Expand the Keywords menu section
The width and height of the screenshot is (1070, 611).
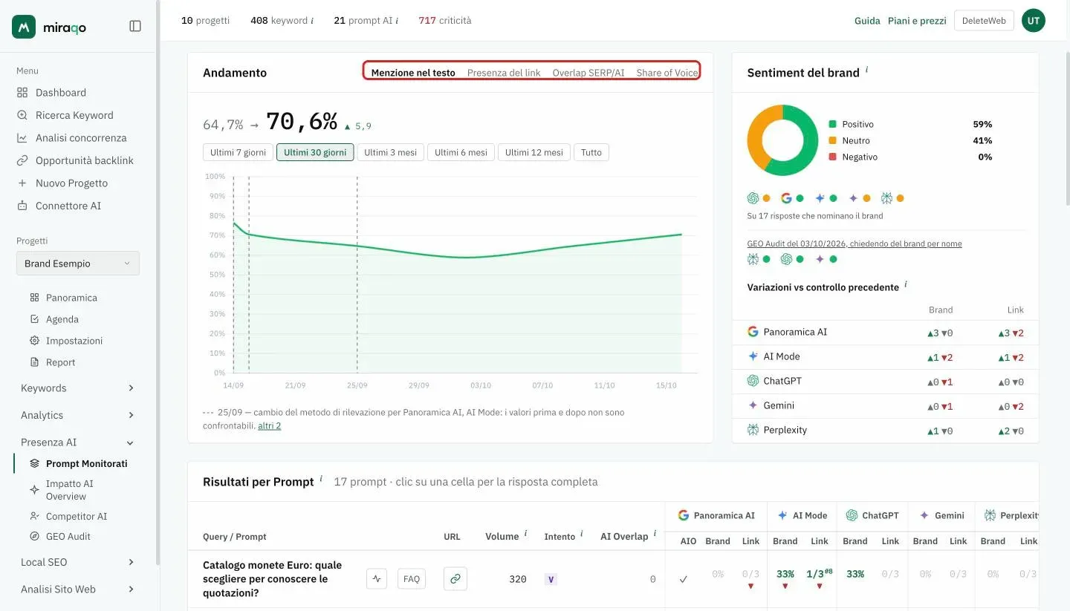coord(77,388)
